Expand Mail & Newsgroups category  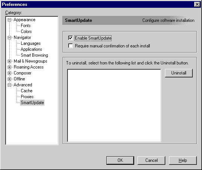tap(9, 61)
